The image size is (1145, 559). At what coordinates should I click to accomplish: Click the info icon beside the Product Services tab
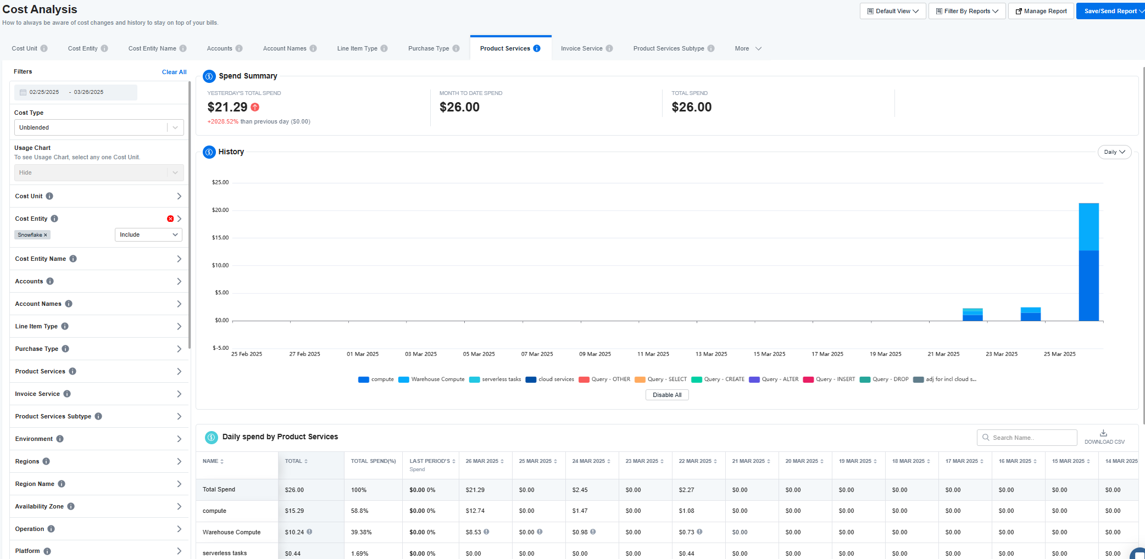tap(537, 48)
